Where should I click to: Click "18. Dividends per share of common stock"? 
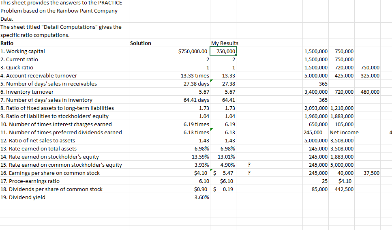pos(64,189)
